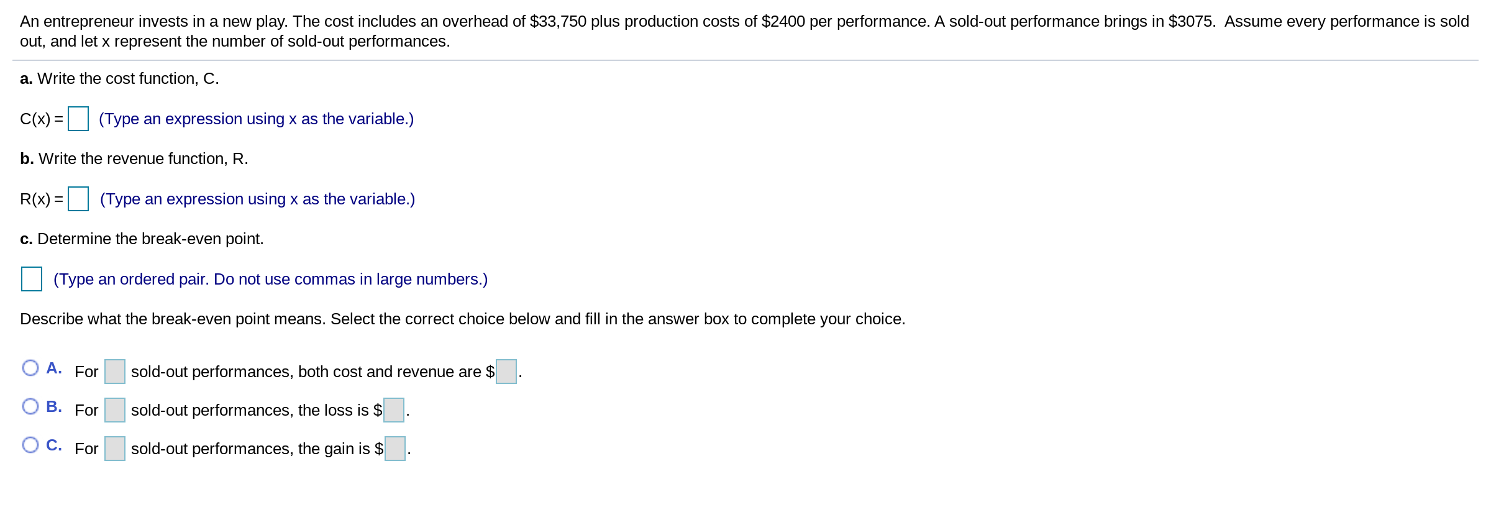The height and width of the screenshot is (525, 1491).
Task: Click the R(x) revenue function answer box
Action: (x=78, y=199)
